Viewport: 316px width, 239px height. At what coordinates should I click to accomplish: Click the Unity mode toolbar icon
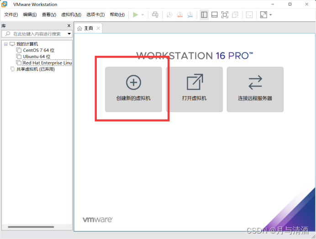coord(235,15)
